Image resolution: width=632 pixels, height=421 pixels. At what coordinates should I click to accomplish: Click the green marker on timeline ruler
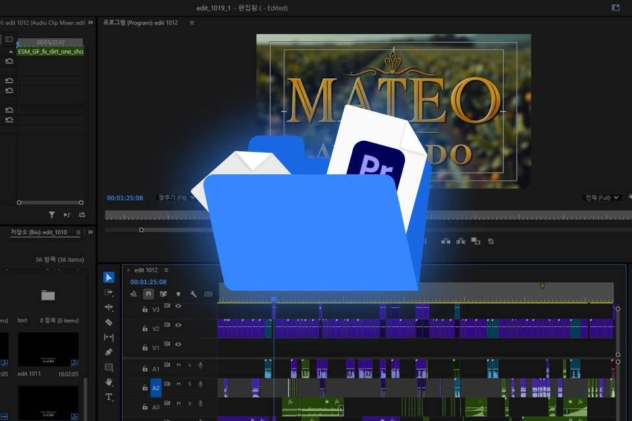(542, 285)
